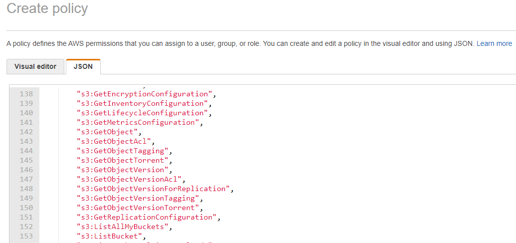Image resolution: width=516 pixels, height=243 pixels.
Task: Click gutter line number 146
Action: [26, 170]
